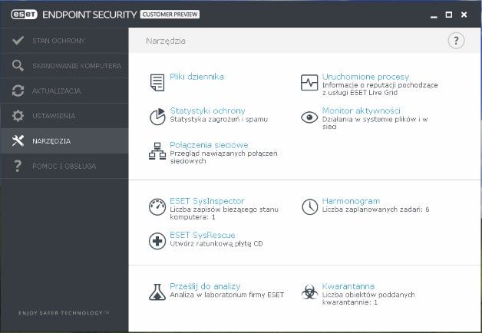Click the ESET SysRescue plus-cross icon
The width and height of the screenshot is (482, 333).
(157, 241)
